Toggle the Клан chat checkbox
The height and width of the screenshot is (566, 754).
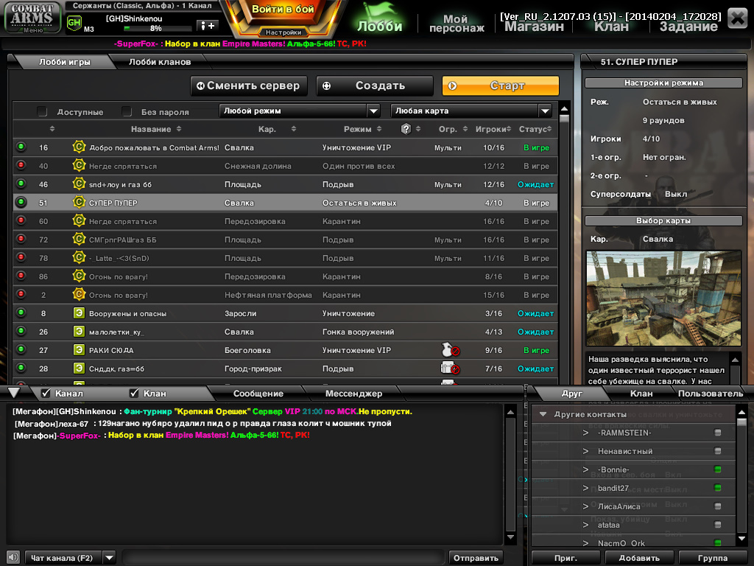134,394
